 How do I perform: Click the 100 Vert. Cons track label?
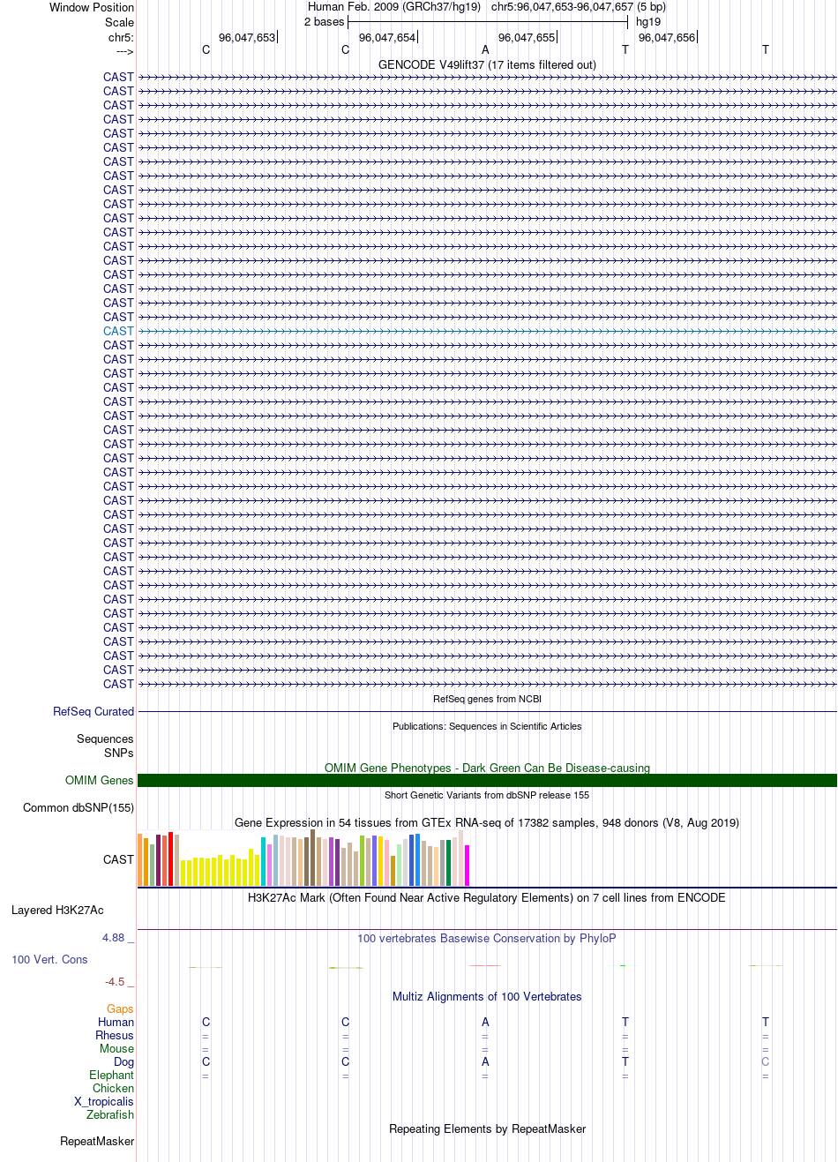point(49,959)
